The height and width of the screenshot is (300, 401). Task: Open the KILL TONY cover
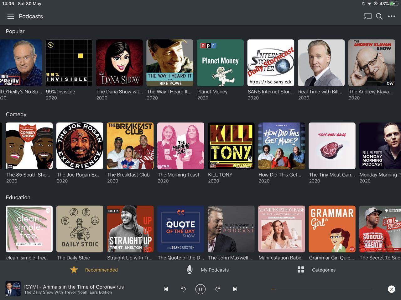(231, 146)
